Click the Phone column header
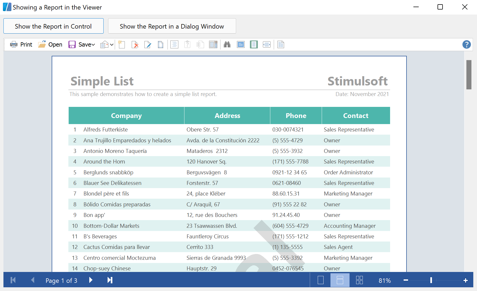Viewport: 477px width, 291px height. (x=296, y=116)
